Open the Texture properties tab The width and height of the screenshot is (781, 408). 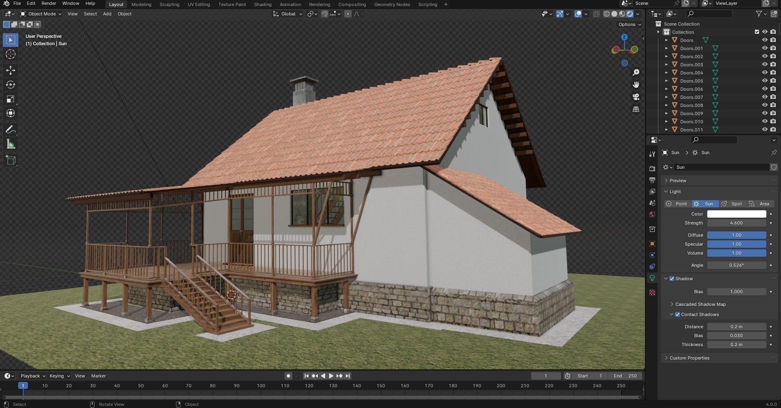[x=652, y=292]
